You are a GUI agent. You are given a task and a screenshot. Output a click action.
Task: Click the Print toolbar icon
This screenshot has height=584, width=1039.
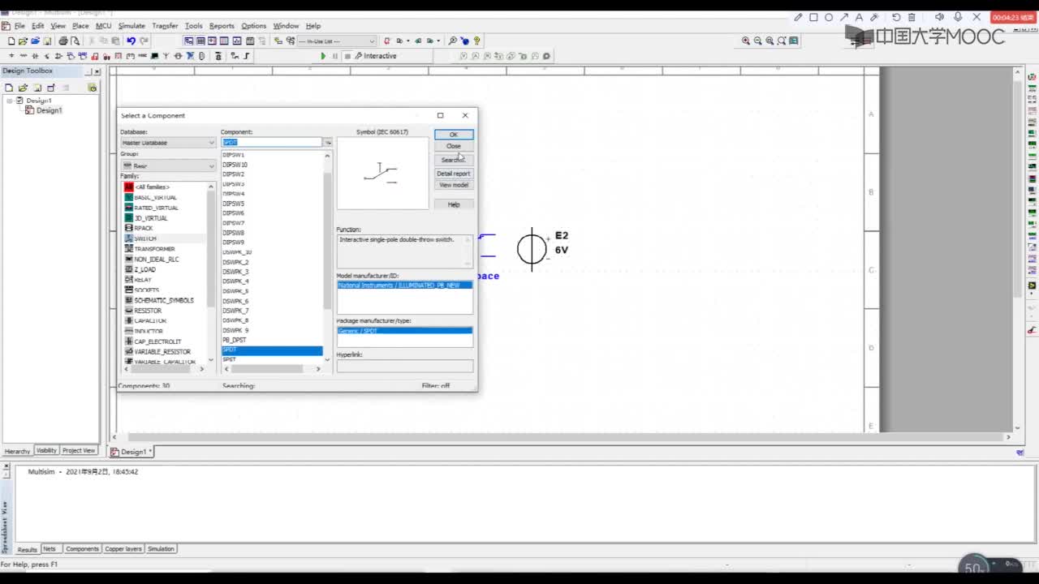[63, 41]
